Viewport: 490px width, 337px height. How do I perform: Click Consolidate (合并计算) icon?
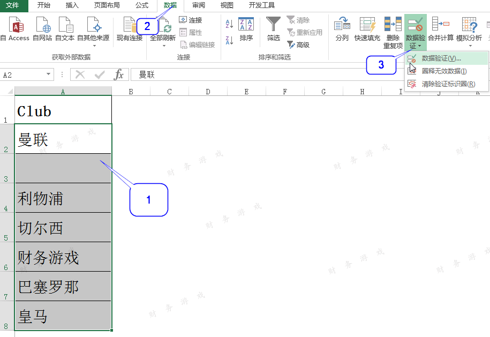[x=441, y=29]
